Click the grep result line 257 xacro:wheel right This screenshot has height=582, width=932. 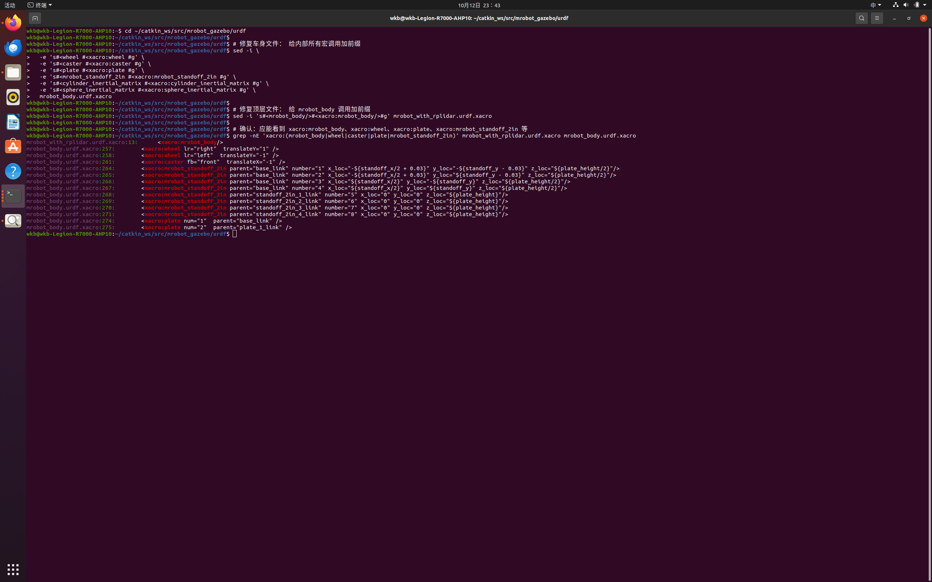tap(153, 149)
